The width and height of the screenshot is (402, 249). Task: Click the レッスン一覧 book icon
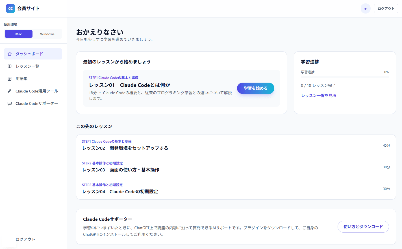[10, 66]
